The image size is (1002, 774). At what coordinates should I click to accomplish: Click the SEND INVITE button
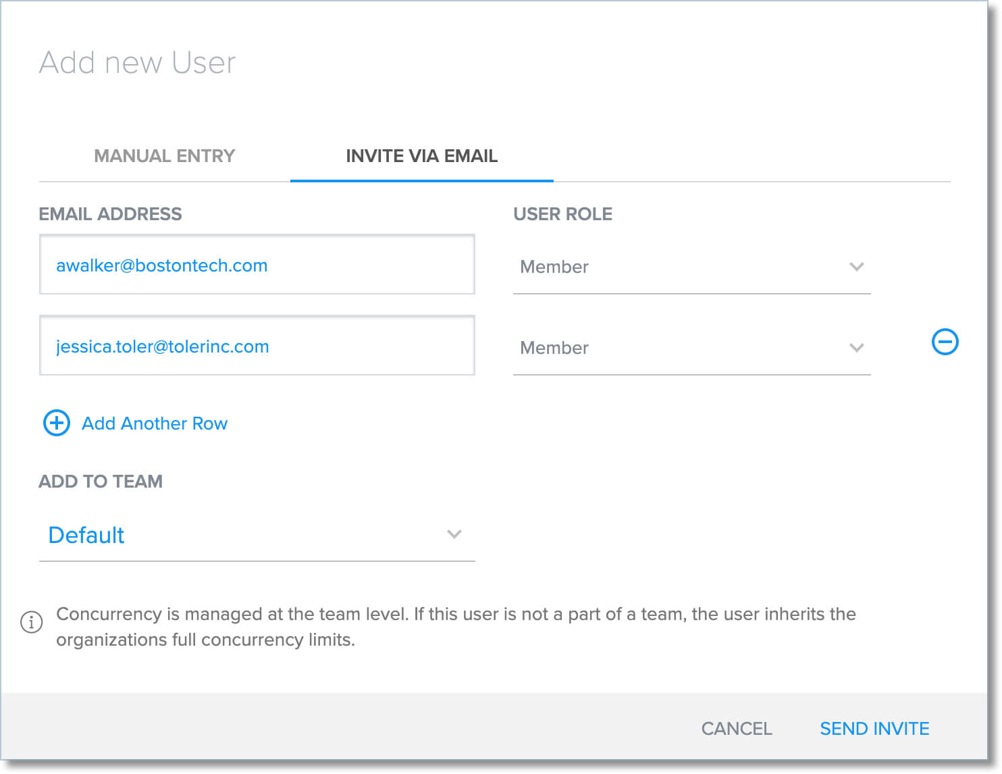[x=874, y=729]
